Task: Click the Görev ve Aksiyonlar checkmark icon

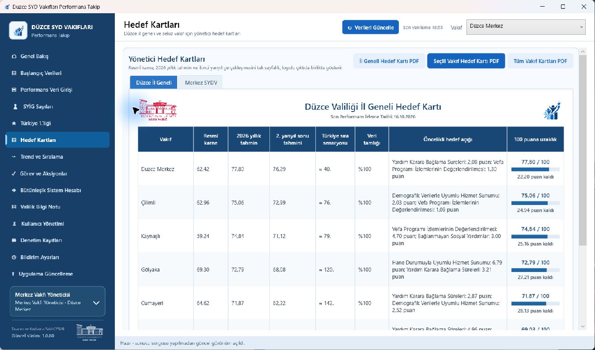Action: coord(14,174)
